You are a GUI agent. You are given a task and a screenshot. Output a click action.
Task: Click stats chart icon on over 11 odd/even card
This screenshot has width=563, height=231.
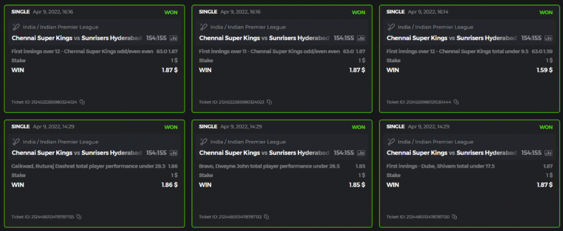361,38
